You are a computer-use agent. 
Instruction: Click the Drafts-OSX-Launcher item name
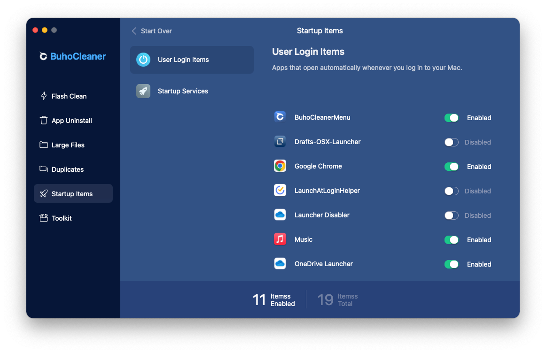coord(328,142)
